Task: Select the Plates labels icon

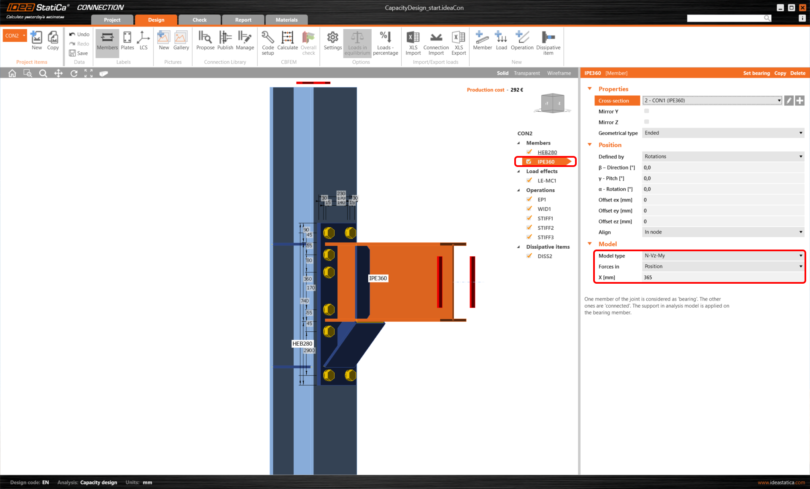Action: (127, 42)
